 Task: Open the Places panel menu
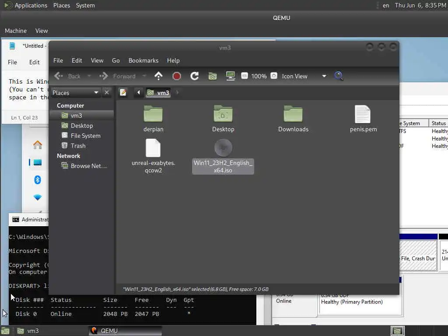coord(61,5)
